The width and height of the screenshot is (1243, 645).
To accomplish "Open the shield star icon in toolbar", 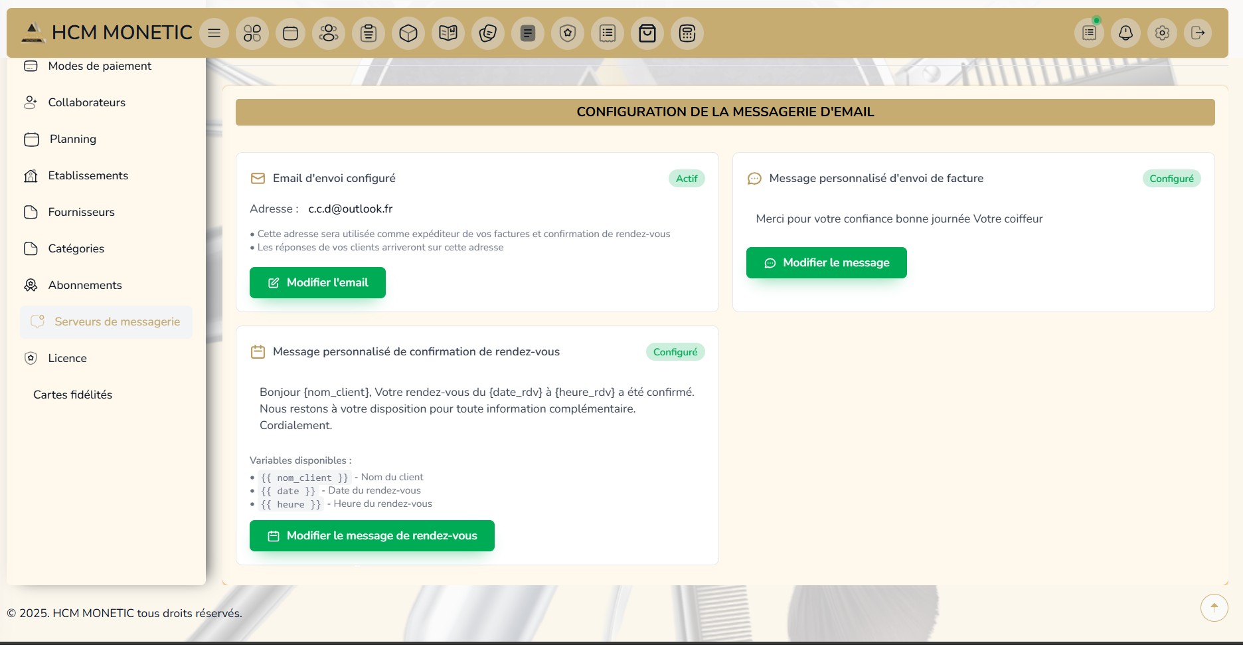I will pyautogui.click(x=568, y=33).
